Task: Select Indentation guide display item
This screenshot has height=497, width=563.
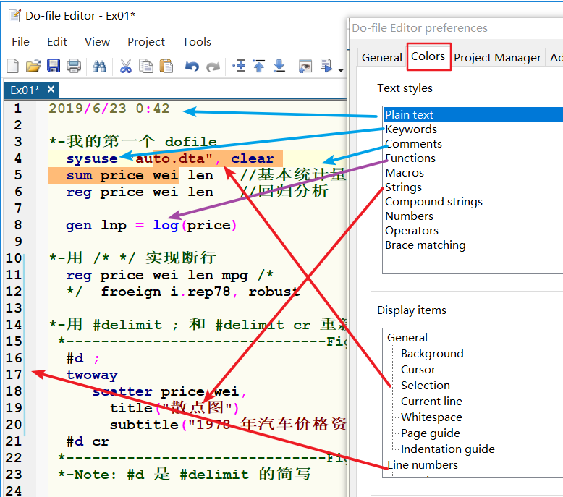Action: coord(448,449)
